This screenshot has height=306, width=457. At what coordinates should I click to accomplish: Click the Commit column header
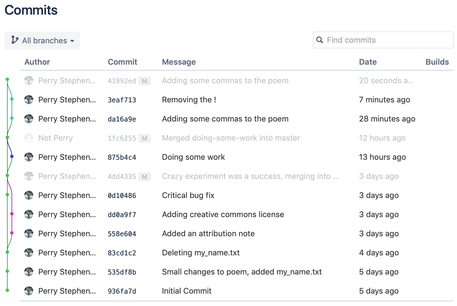(122, 62)
